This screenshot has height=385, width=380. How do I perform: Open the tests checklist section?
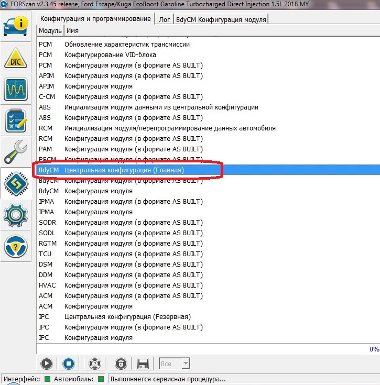pos(16,121)
